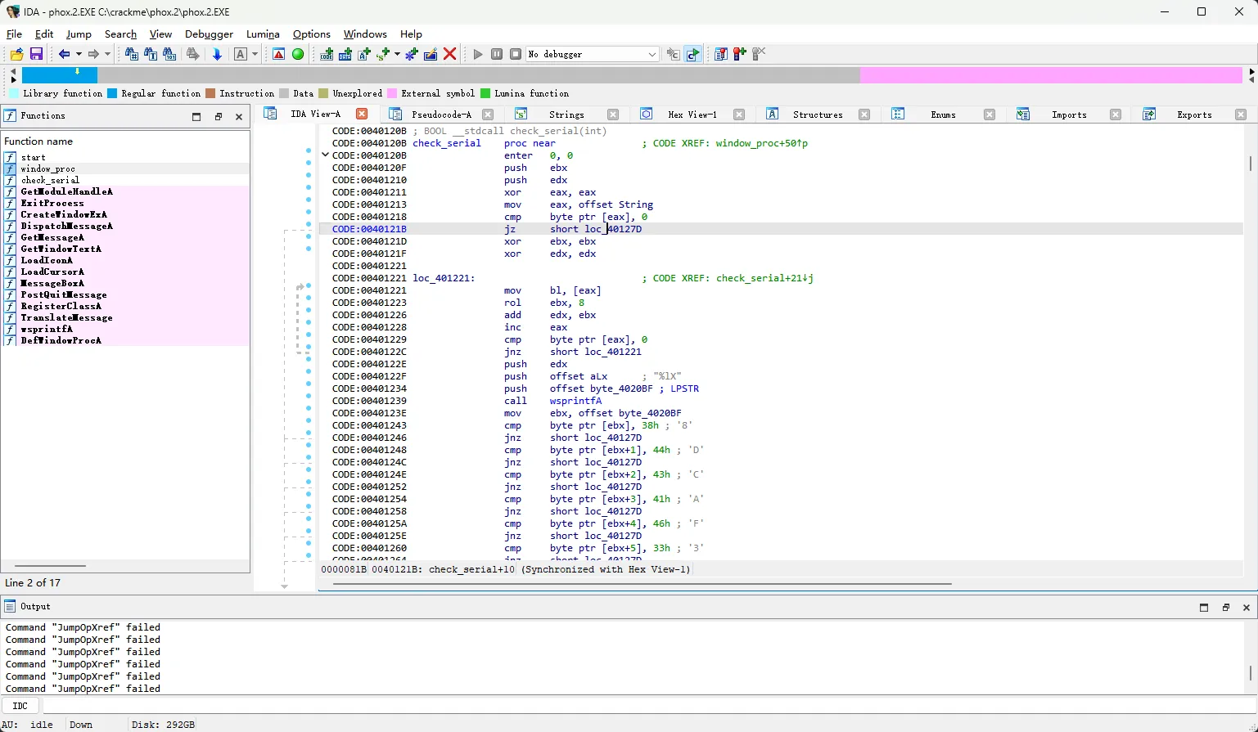Terminate process with the stop button
The width and height of the screenshot is (1258, 732).
coord(516,54)
